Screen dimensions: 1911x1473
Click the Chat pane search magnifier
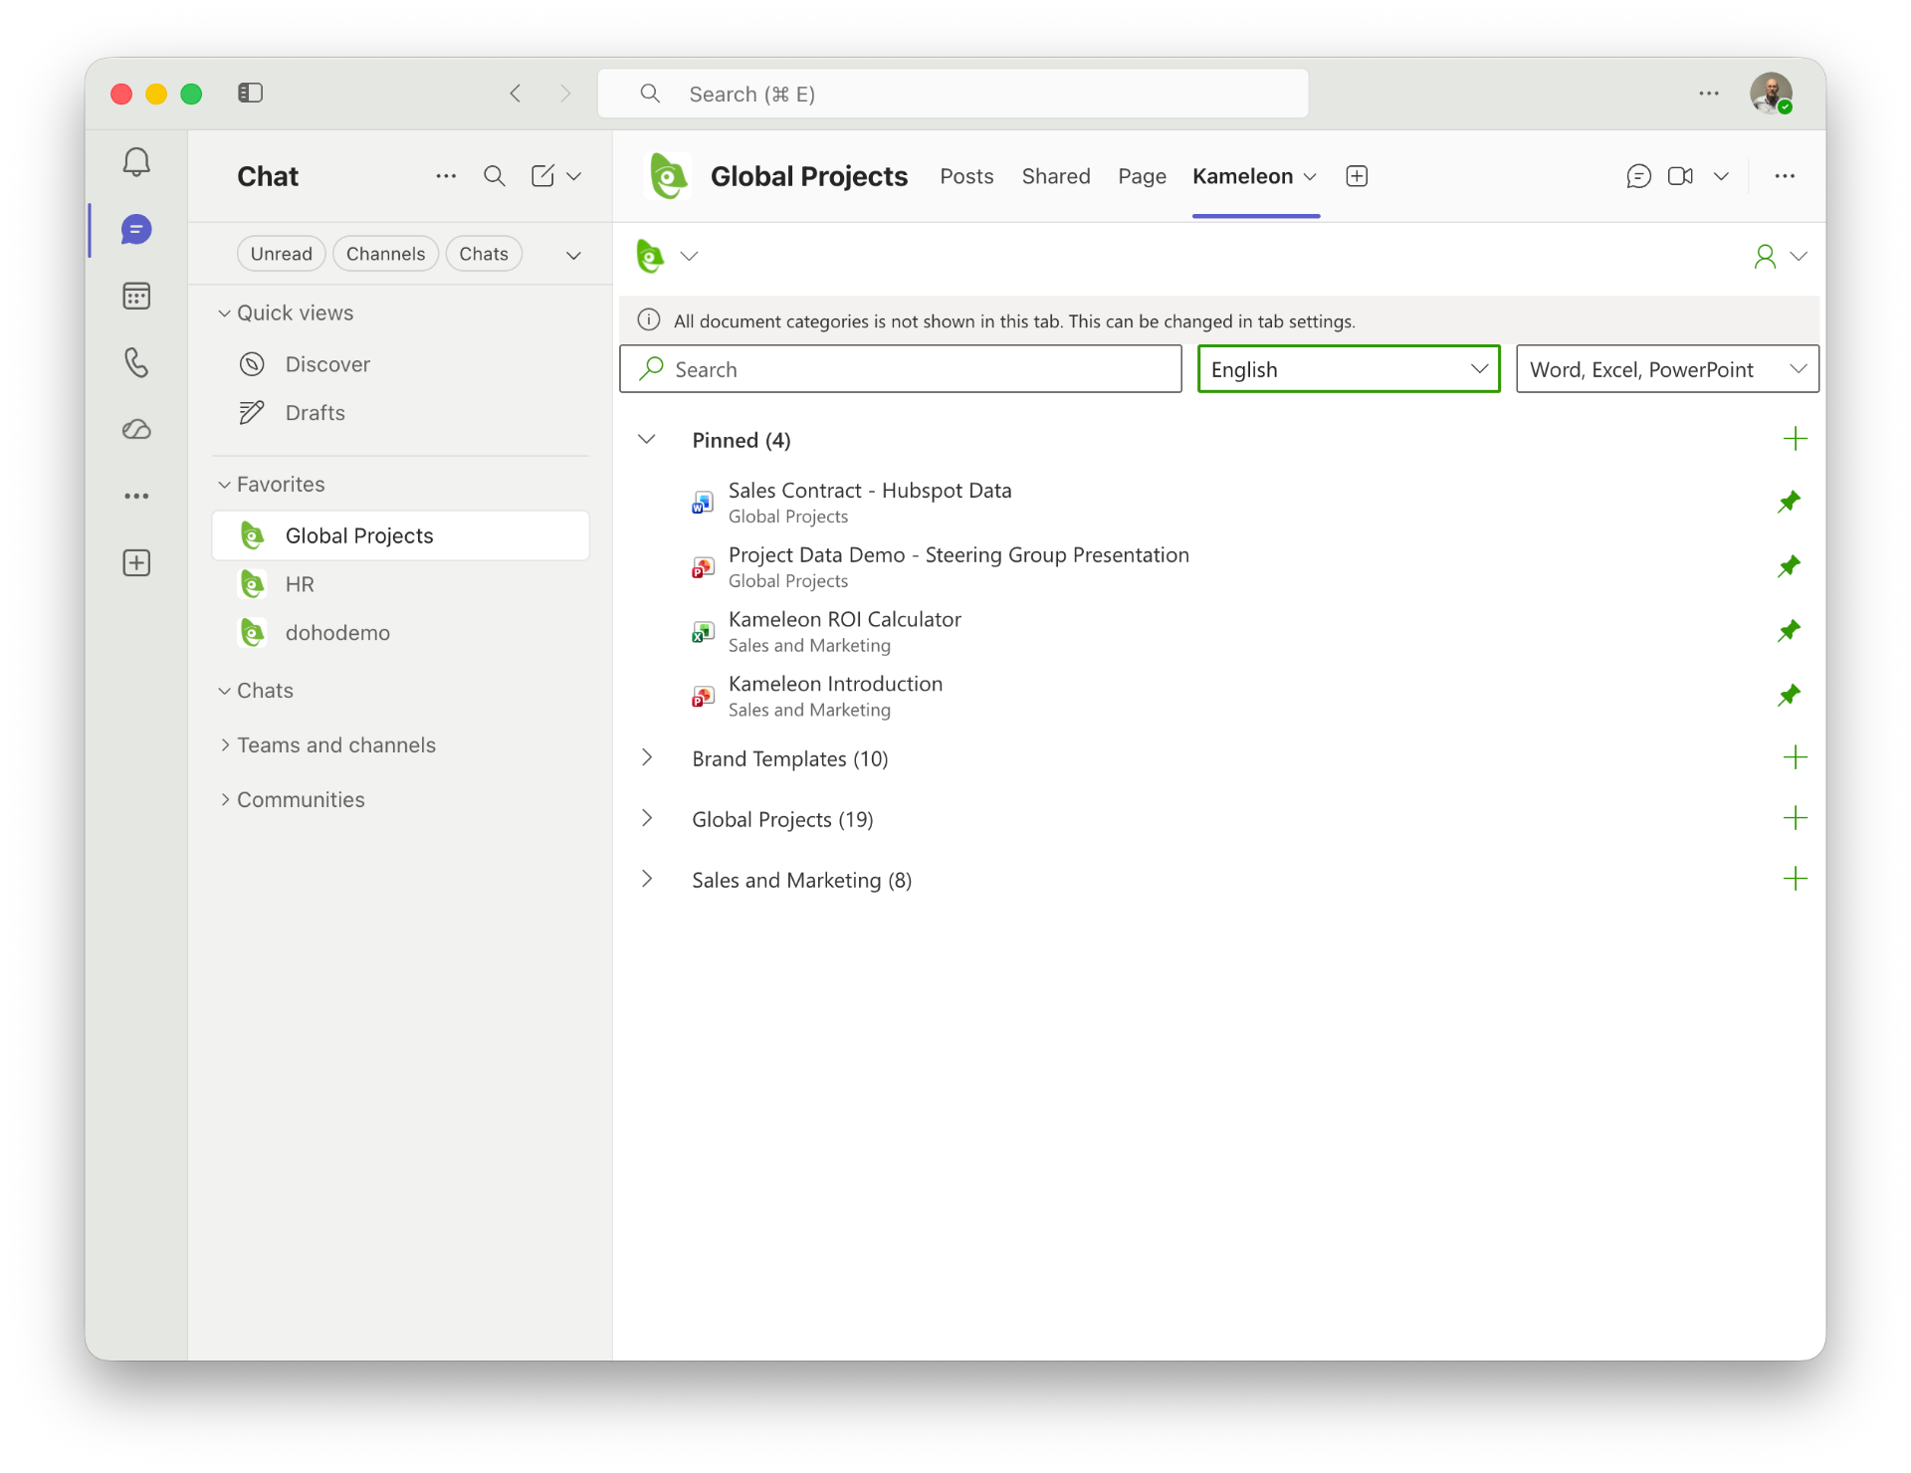[x=495, y=176]
